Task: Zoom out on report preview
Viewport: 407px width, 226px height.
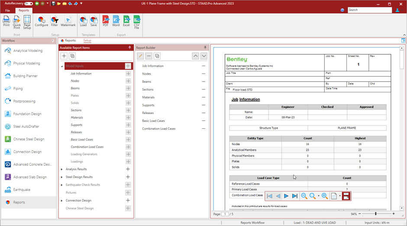Action: (x=304, y=196)
